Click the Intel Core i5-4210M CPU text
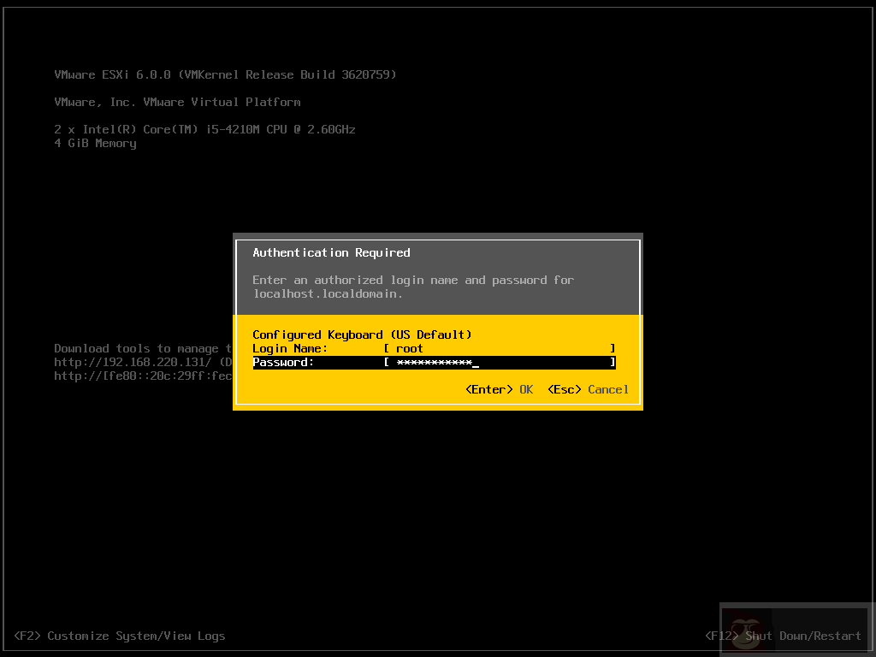 [205, 129]
